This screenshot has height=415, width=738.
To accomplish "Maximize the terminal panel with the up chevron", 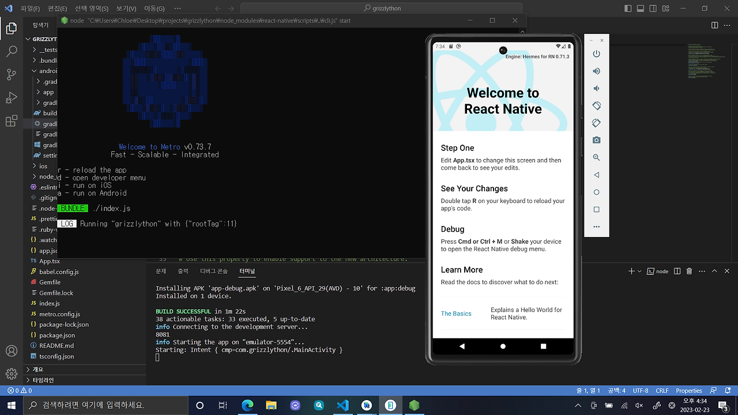I will (x=715, y=271).
